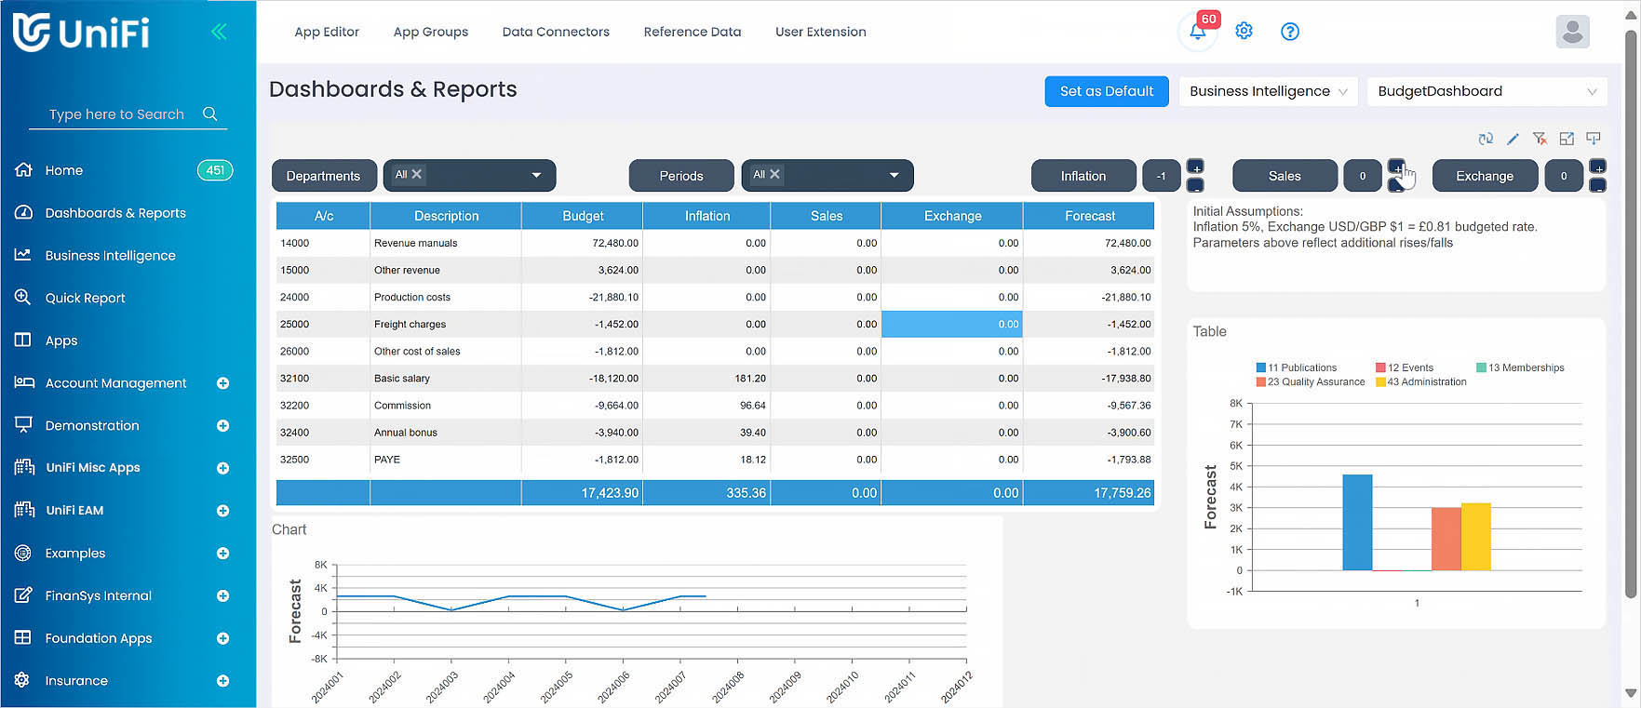Click the user profile avatar
The width and height of the screenshot is (1641, 708).
point(1572,32)
